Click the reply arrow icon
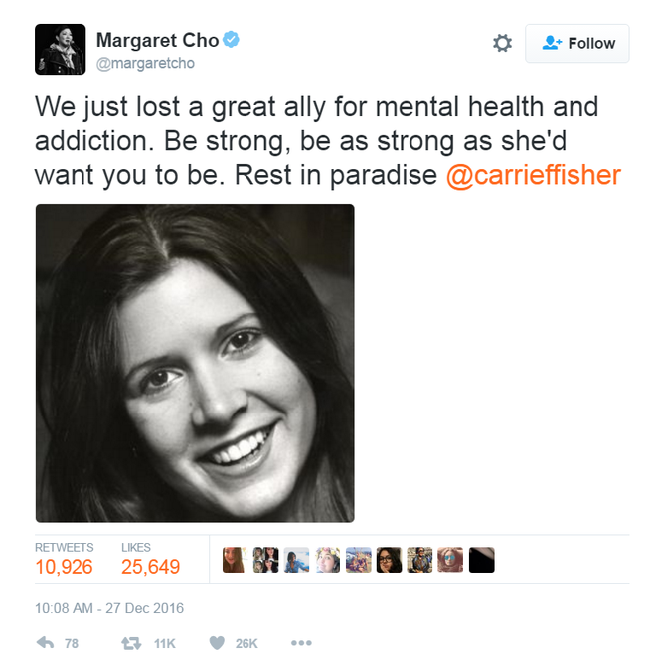The width and height of the screenshot is (656, 660). (x=45, y=643)
